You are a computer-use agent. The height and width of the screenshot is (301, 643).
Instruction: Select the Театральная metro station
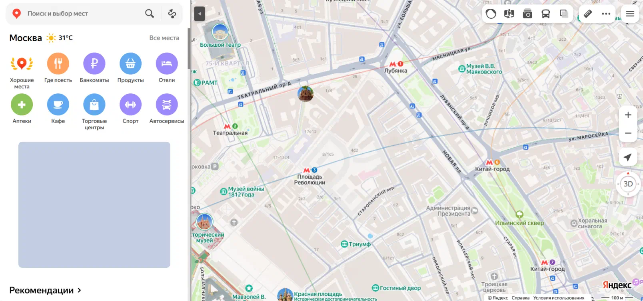click(230, 130)
